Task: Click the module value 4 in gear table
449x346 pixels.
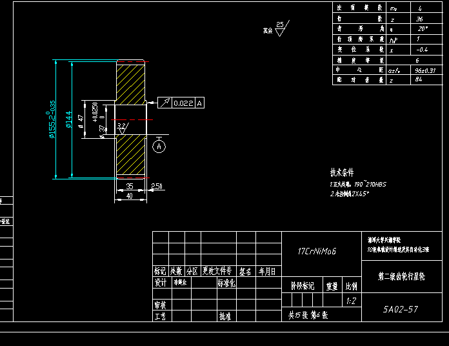Action: coord(420,8)
